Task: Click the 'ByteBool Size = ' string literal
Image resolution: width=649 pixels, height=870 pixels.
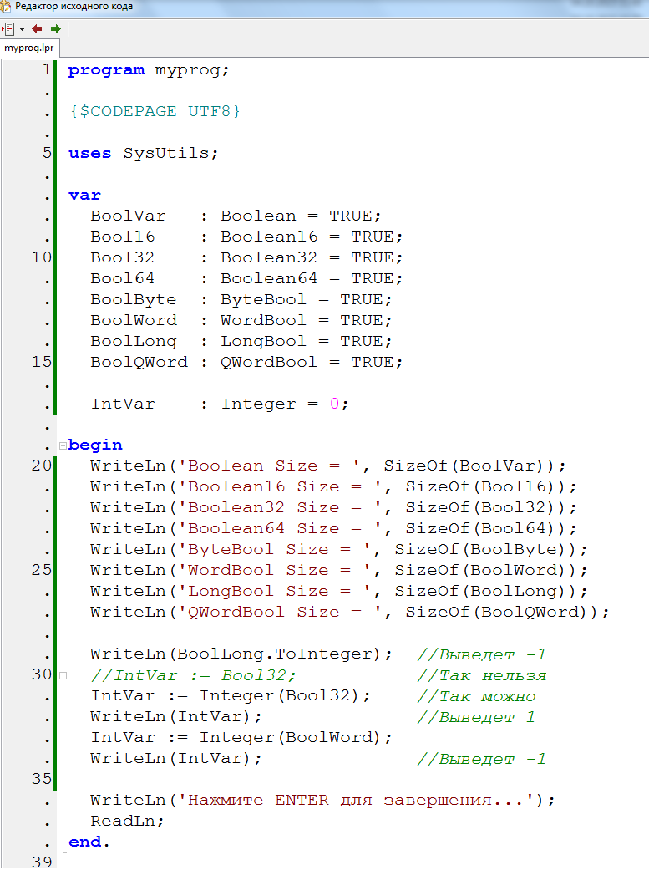Action: click(275, 549)
